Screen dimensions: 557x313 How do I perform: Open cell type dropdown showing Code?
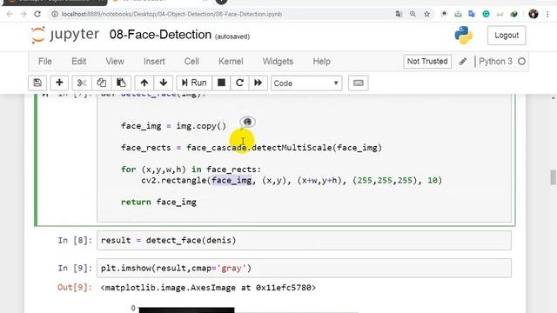306,83
